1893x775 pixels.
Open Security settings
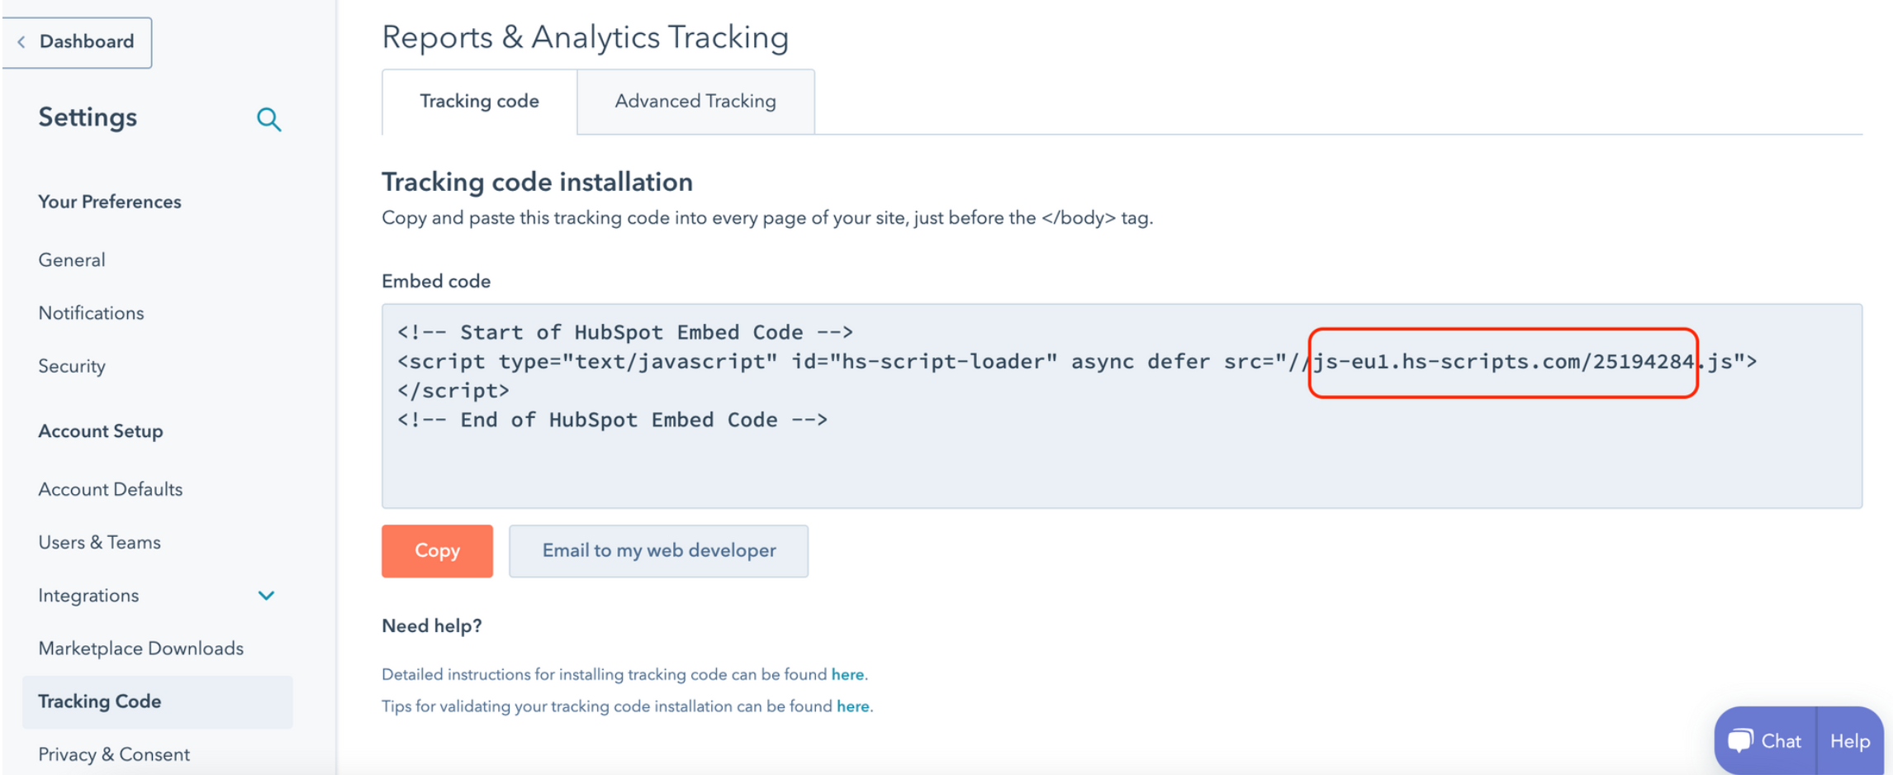[72, 366]
